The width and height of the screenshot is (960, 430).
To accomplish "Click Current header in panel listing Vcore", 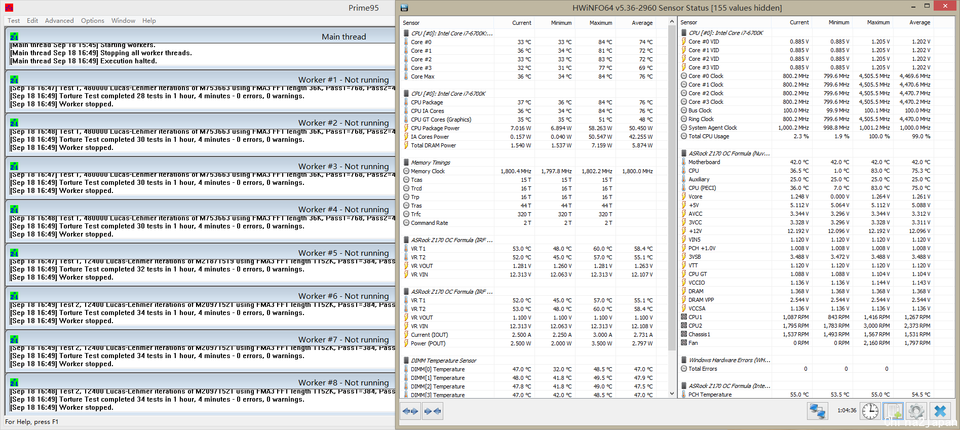I will [x=799, y=22].
